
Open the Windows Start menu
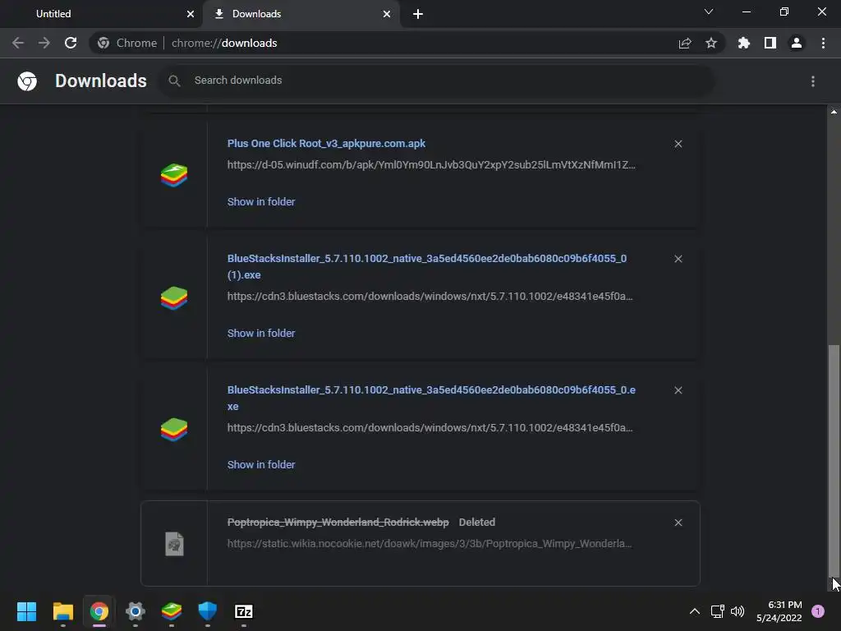(x=27, y=611)
